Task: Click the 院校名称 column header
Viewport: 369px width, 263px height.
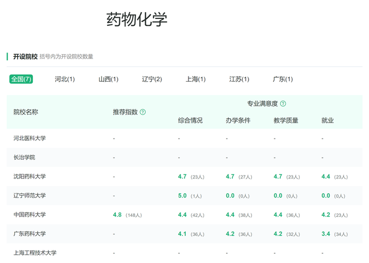Action: [x=25, y=112]
